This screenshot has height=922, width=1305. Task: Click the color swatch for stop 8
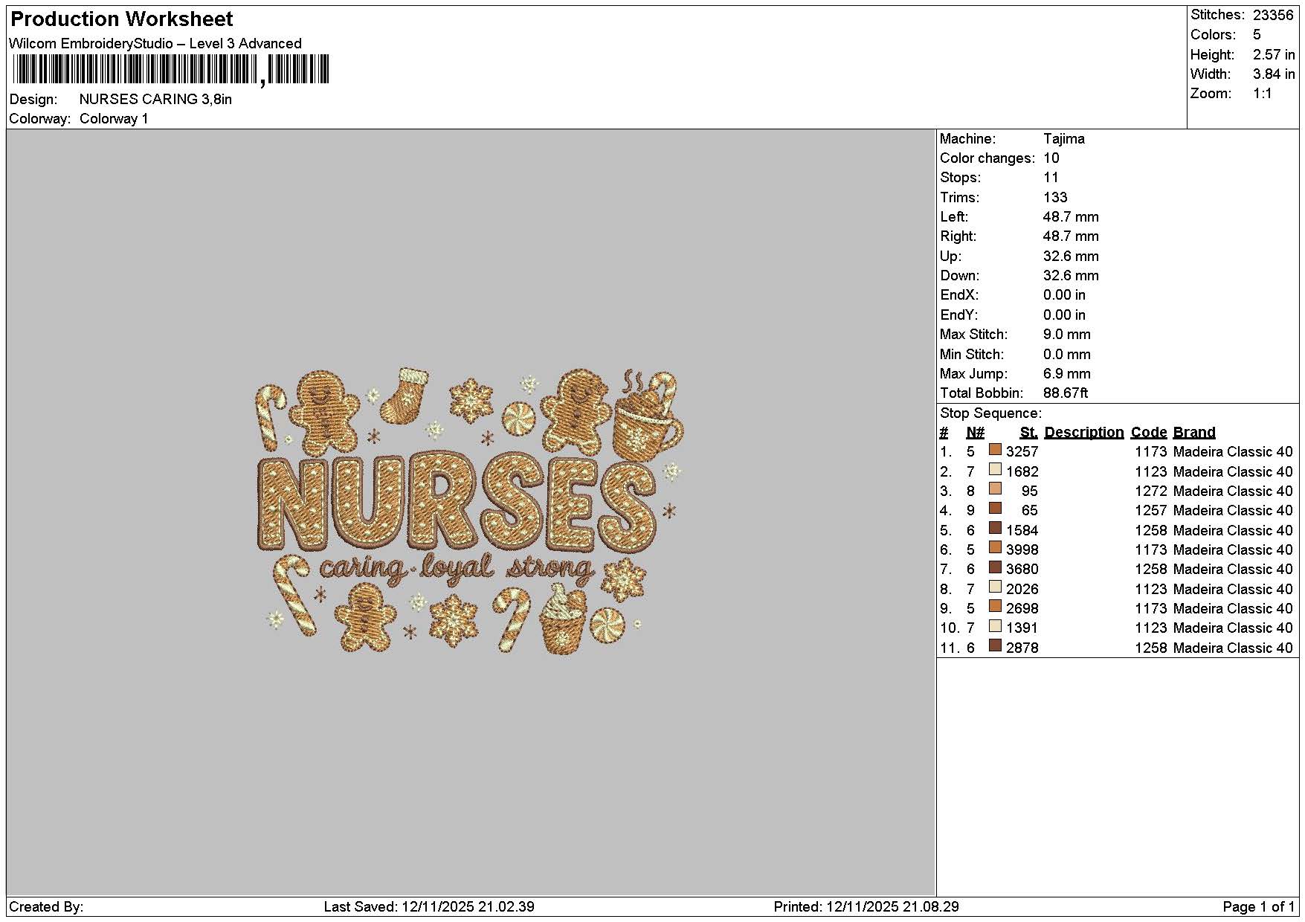coord(995,587)
